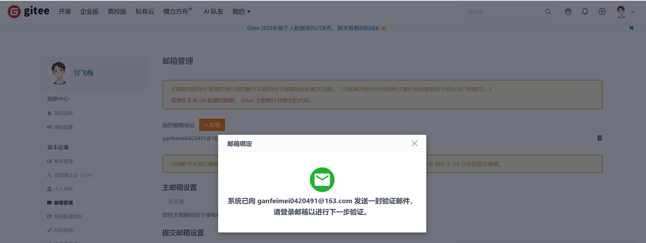Click the + 新增 email button
The width and height of the screenshot is (646, 243).
point(212,125)
